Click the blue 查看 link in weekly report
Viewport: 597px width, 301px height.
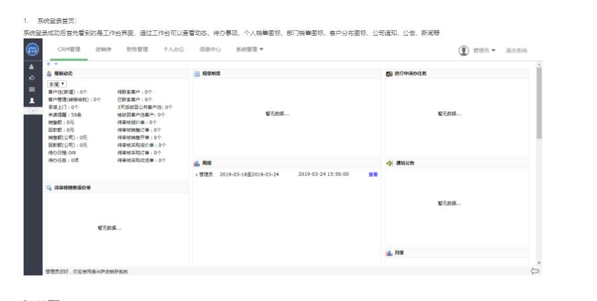point(373,174)
